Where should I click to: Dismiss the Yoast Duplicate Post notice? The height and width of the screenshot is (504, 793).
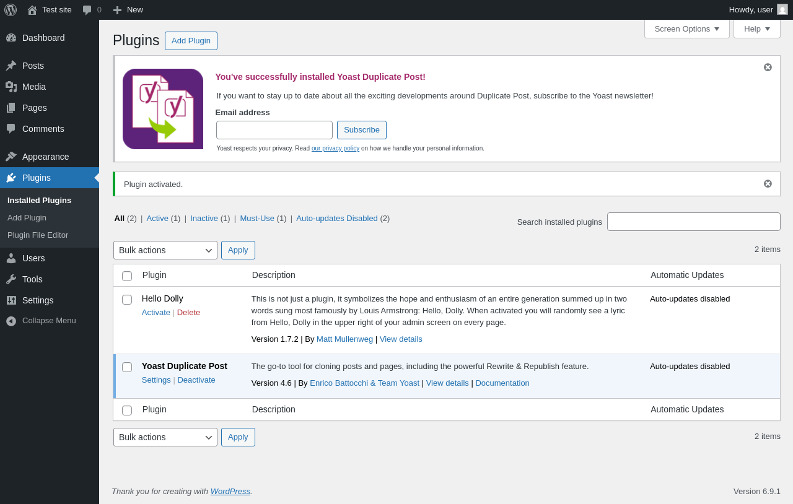coord(768,67)
